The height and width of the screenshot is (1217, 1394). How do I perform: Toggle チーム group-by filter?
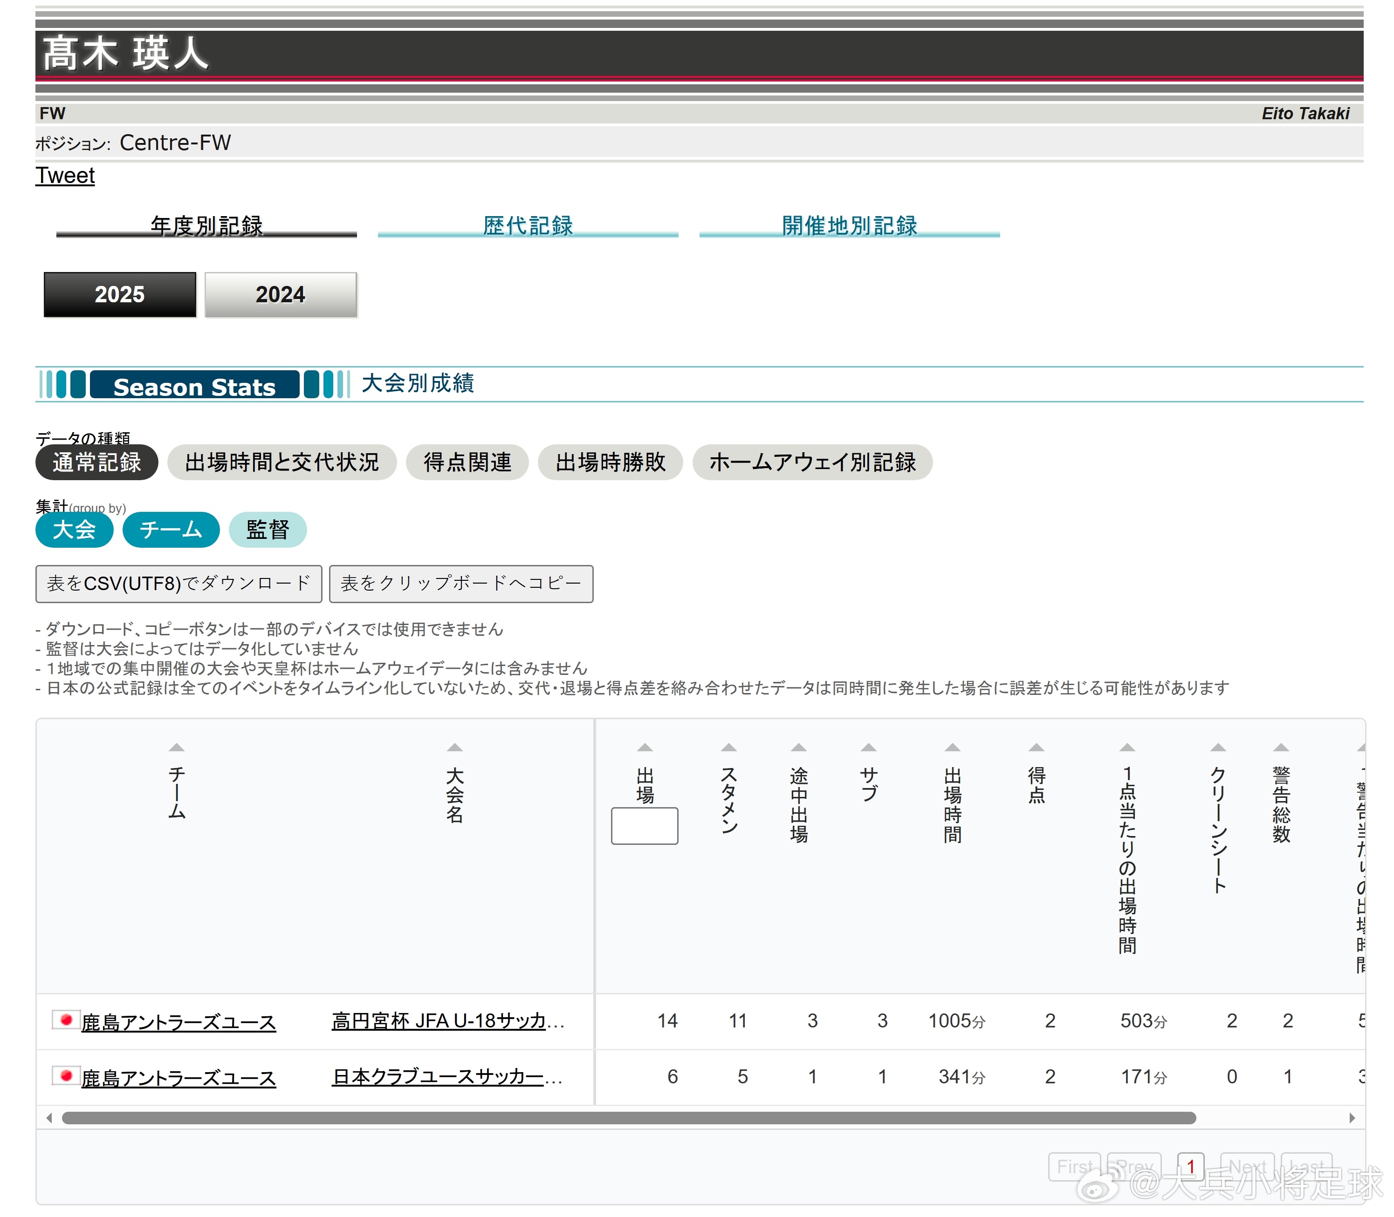[171, 530]
